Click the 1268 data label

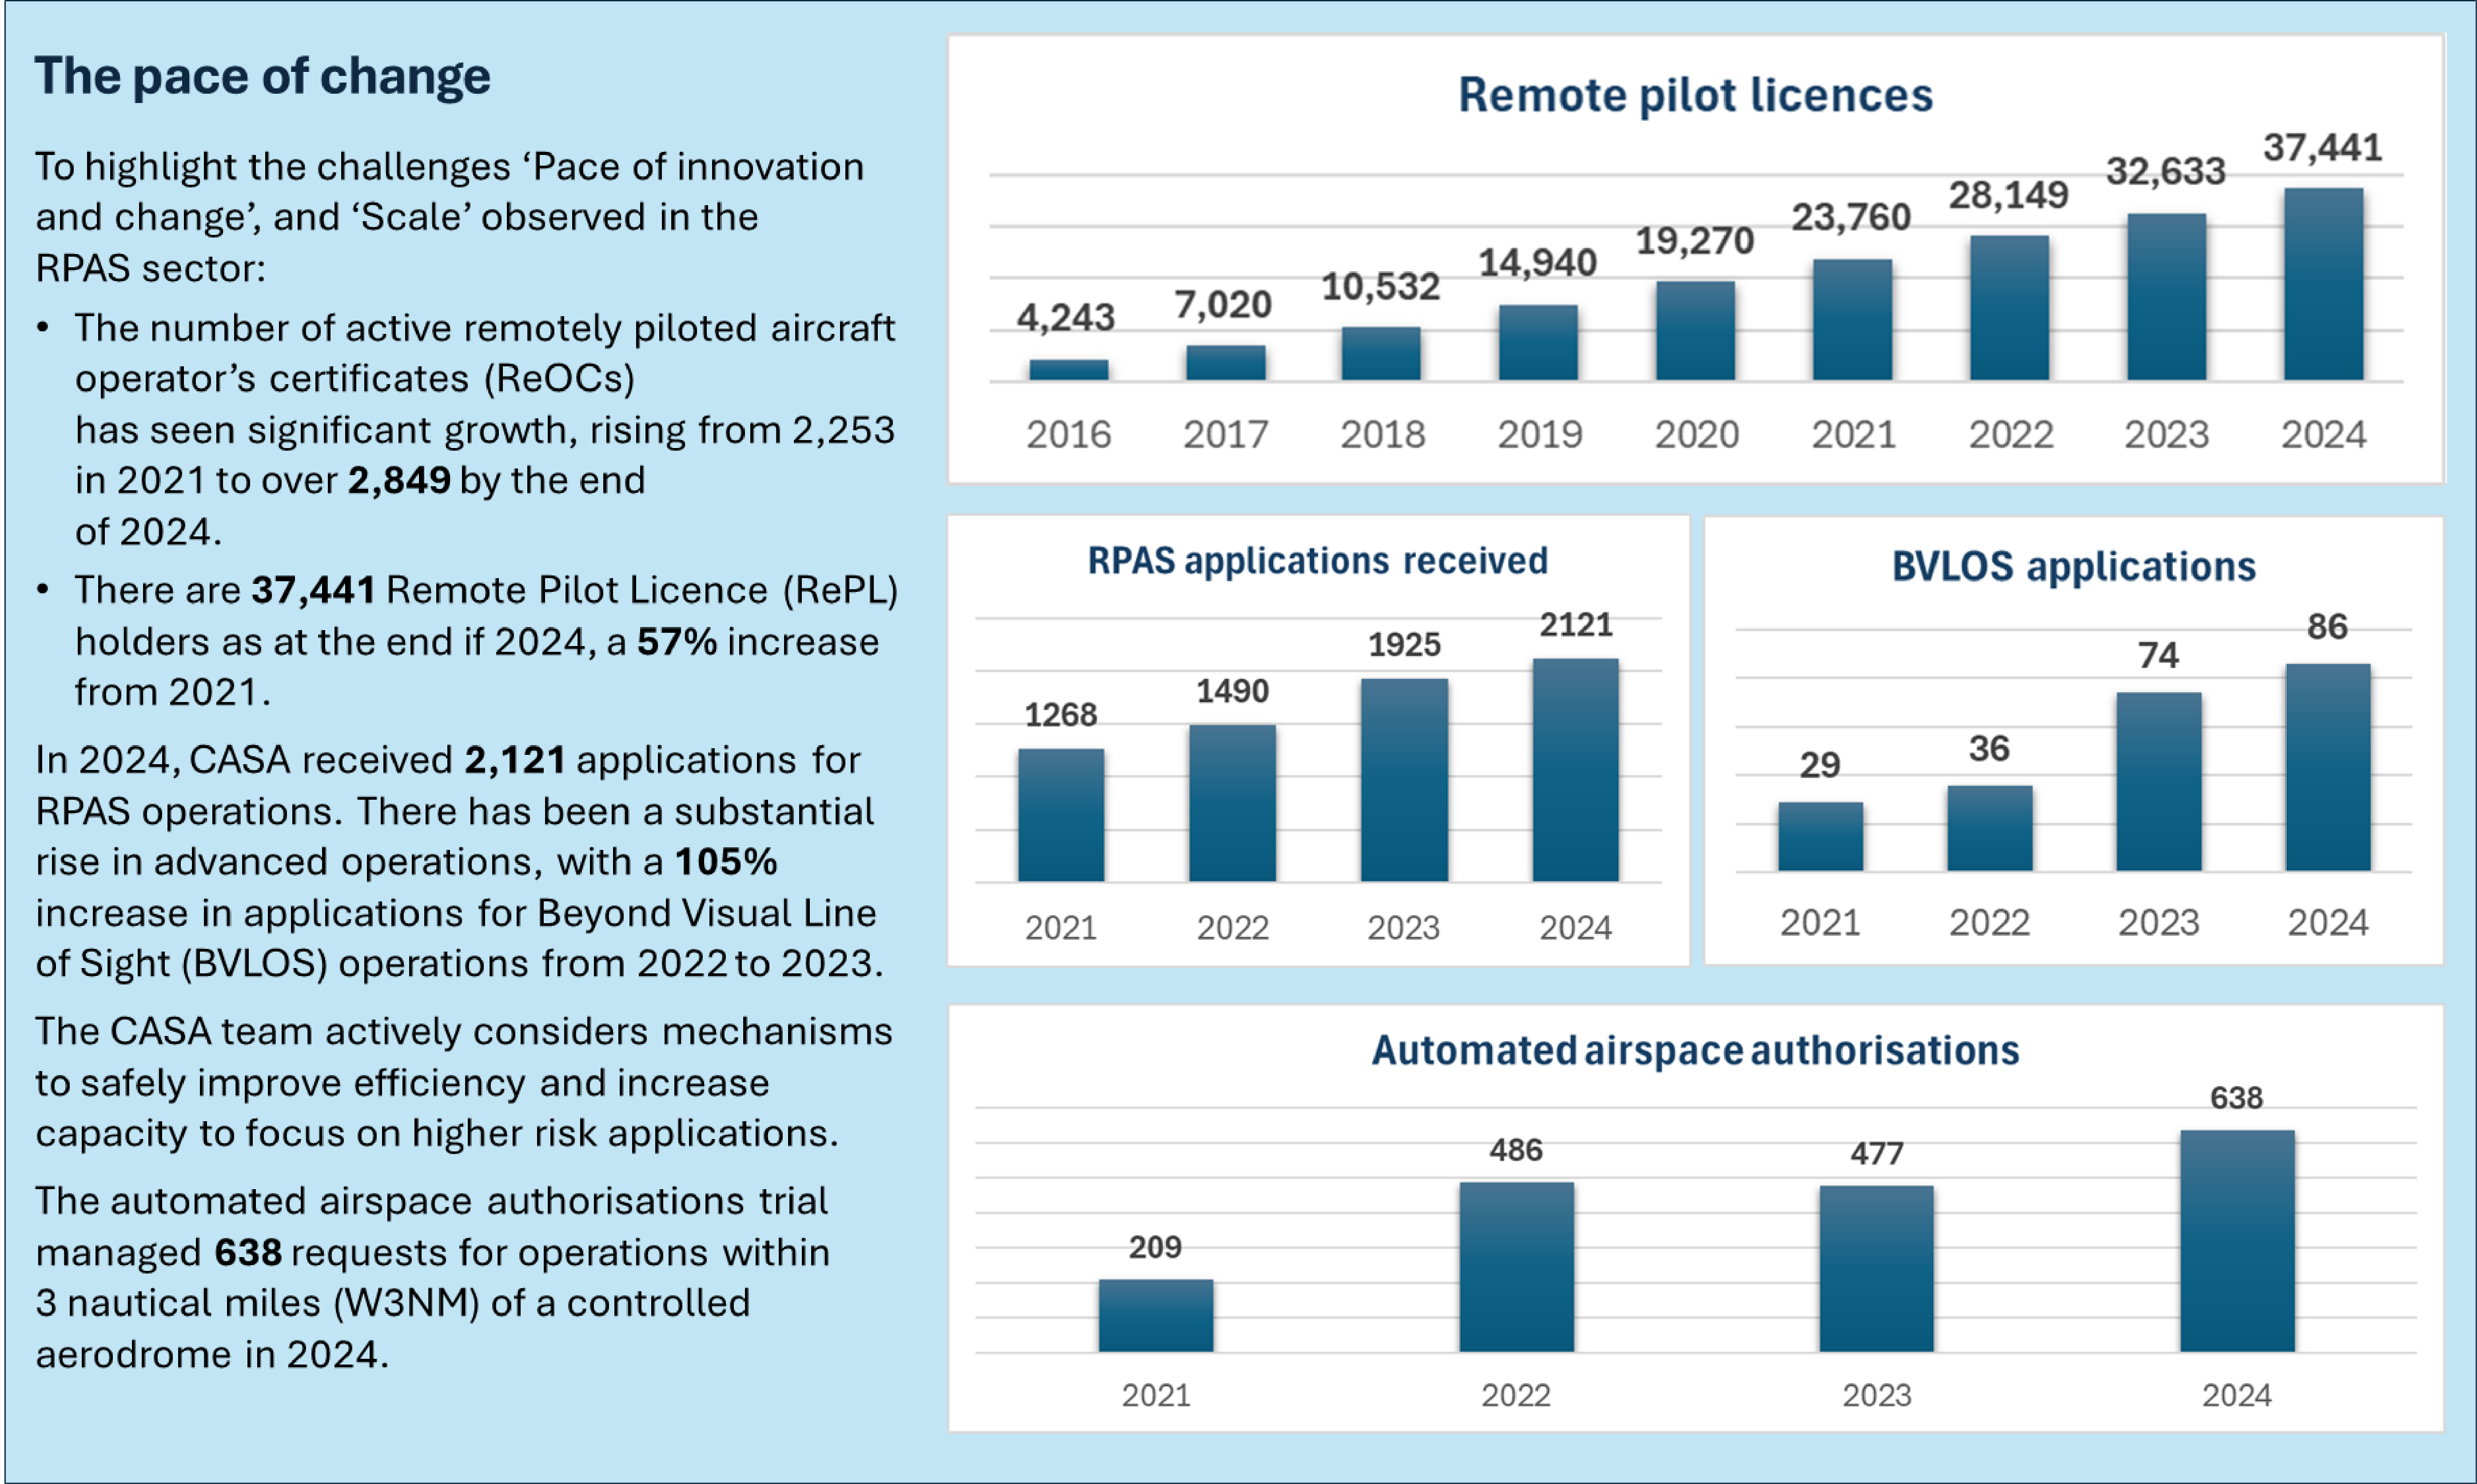tap(1060, 714)
